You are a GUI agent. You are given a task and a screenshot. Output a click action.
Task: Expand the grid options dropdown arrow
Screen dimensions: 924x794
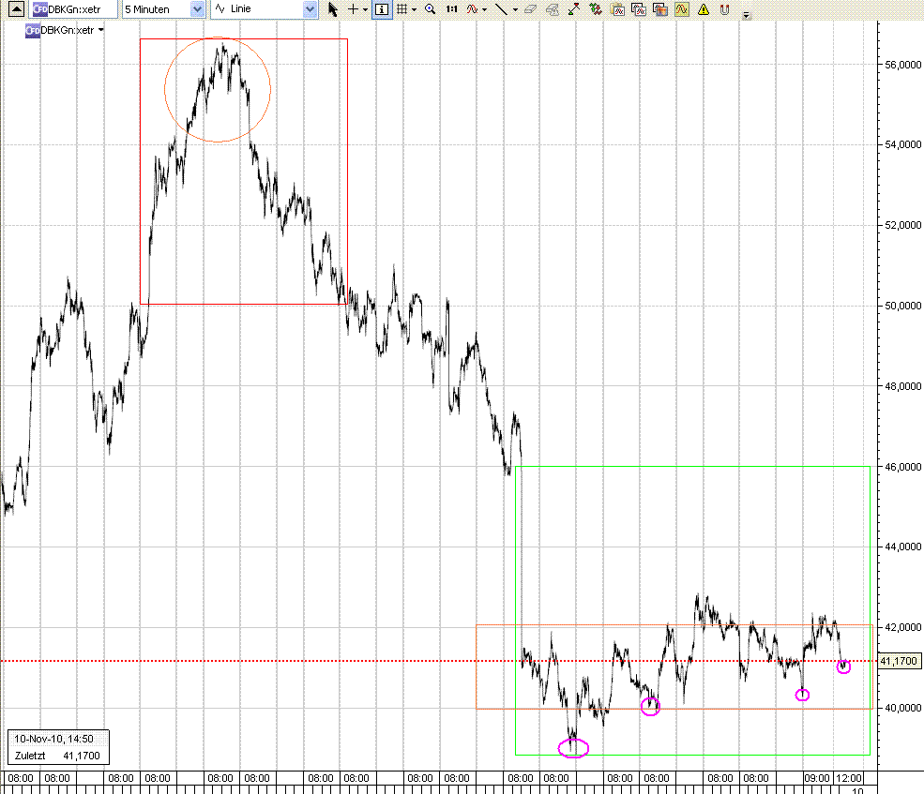coord(414,9)
